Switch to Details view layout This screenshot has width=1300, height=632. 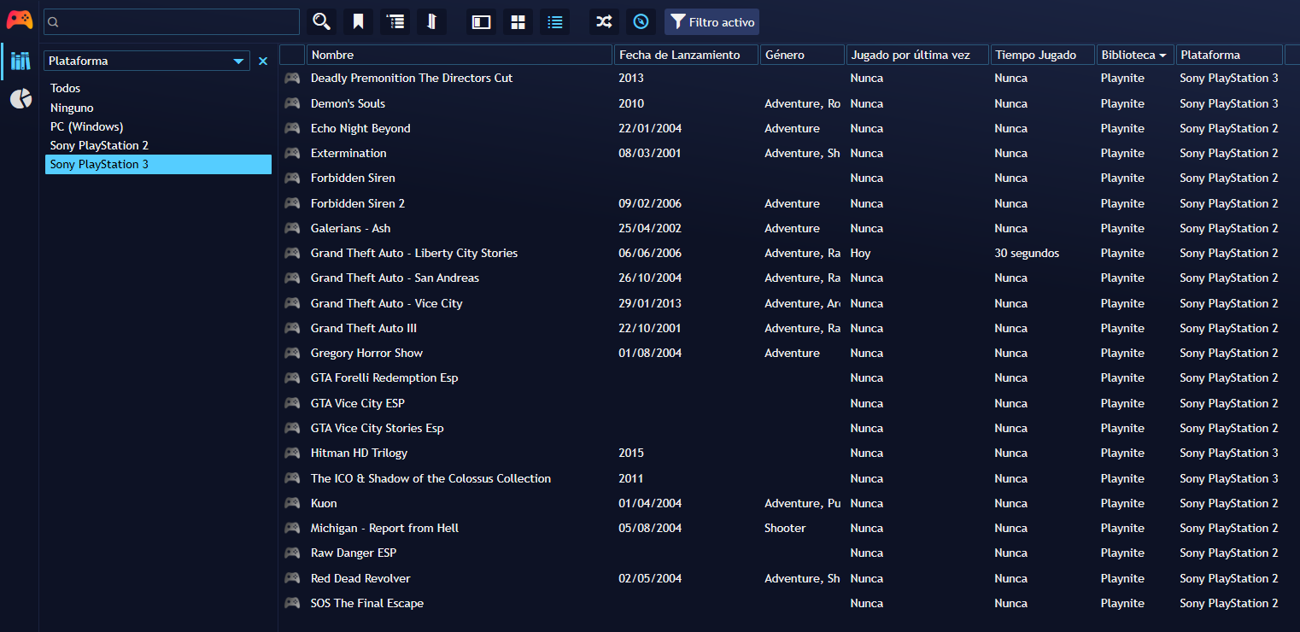482,22
